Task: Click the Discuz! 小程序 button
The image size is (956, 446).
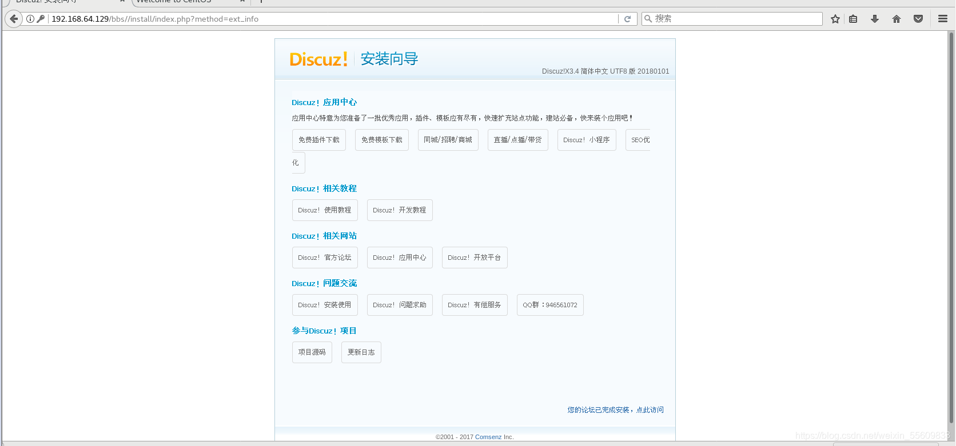Action: coord(587,140)
